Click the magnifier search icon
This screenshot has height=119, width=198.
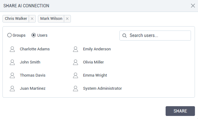pos(124,36)
